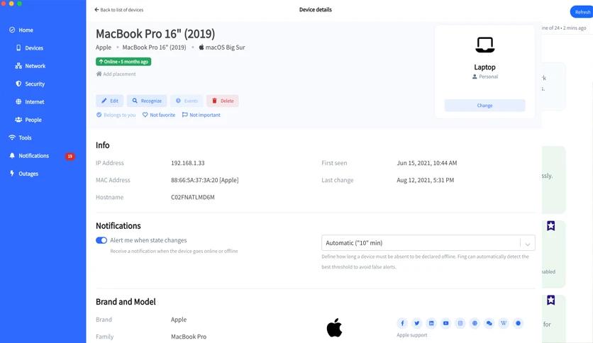Click the upper star bookmark icon
Image resolution: width=593 pixels, height=343 pixels.
coord(551,226)
